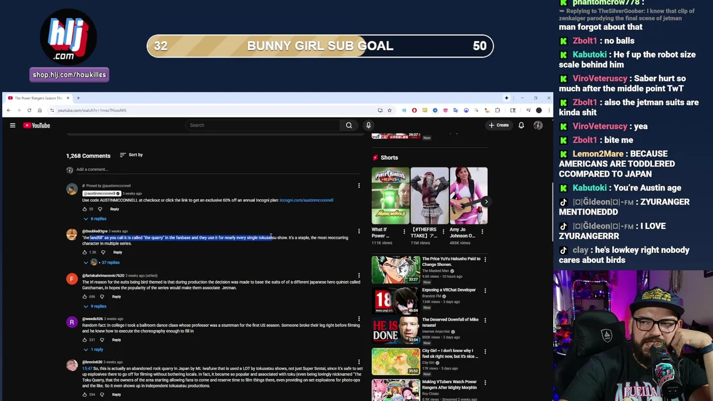Click the browser back arrow
713x401 pixels.
(x=8, y=110)
